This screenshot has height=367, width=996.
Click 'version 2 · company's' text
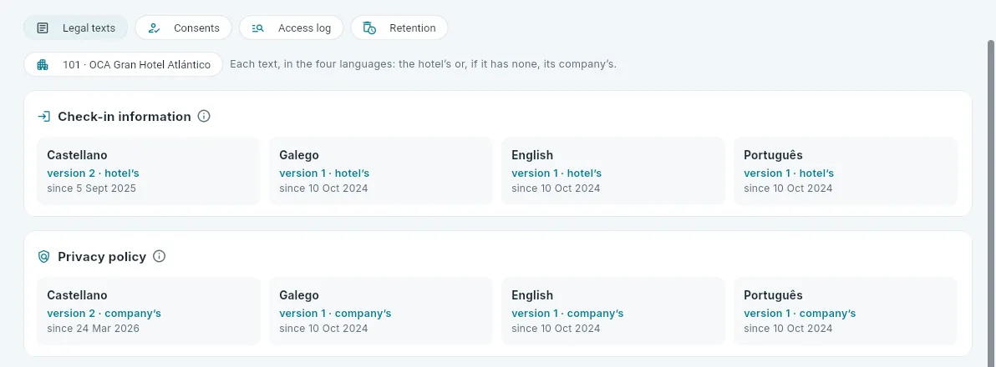(x=104, y=313)
